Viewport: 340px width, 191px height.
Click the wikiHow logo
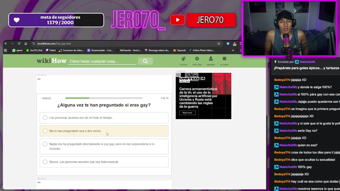coord(52,61)
